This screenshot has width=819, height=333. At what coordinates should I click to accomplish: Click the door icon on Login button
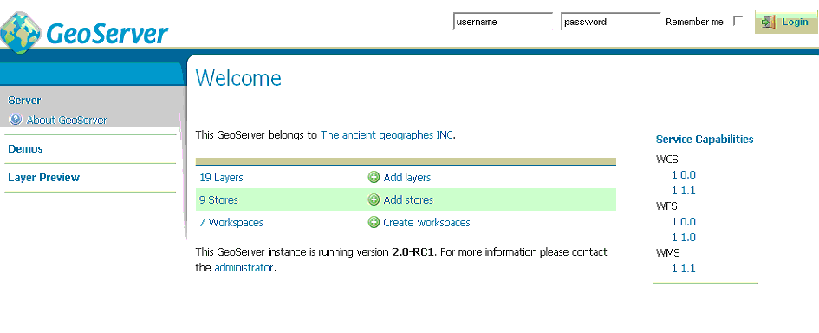coord(768,22)
